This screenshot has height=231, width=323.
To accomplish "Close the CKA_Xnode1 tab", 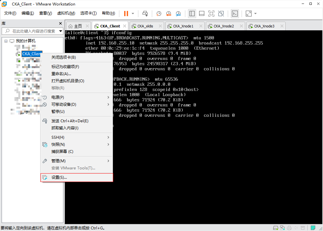I will [201, 26].
